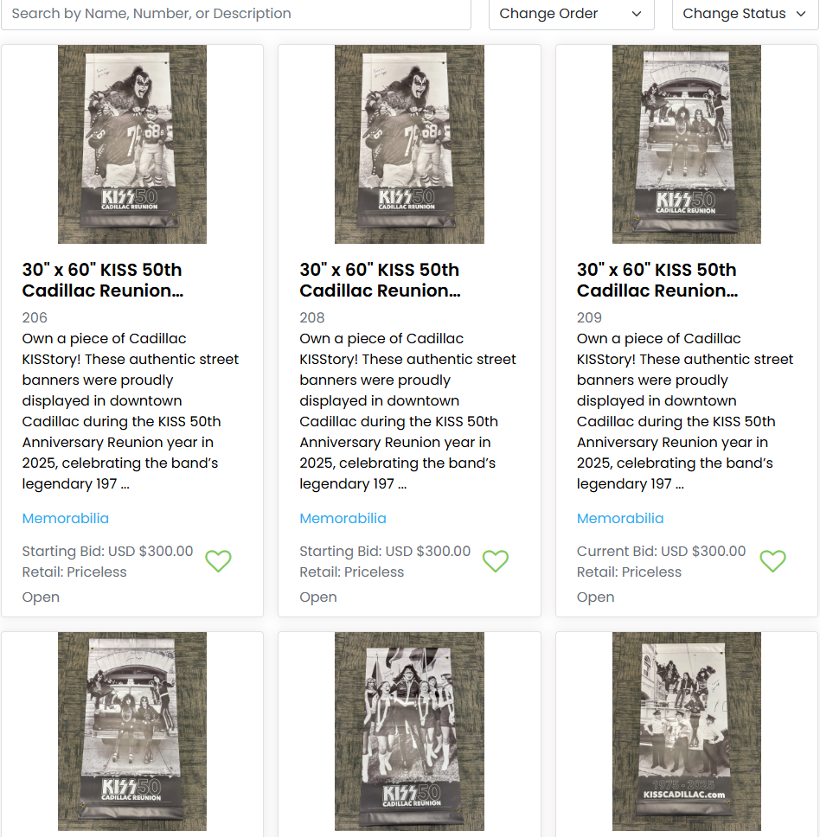Click the Change Status chevron arrow
820x837 pixels.
pos(801,14)
